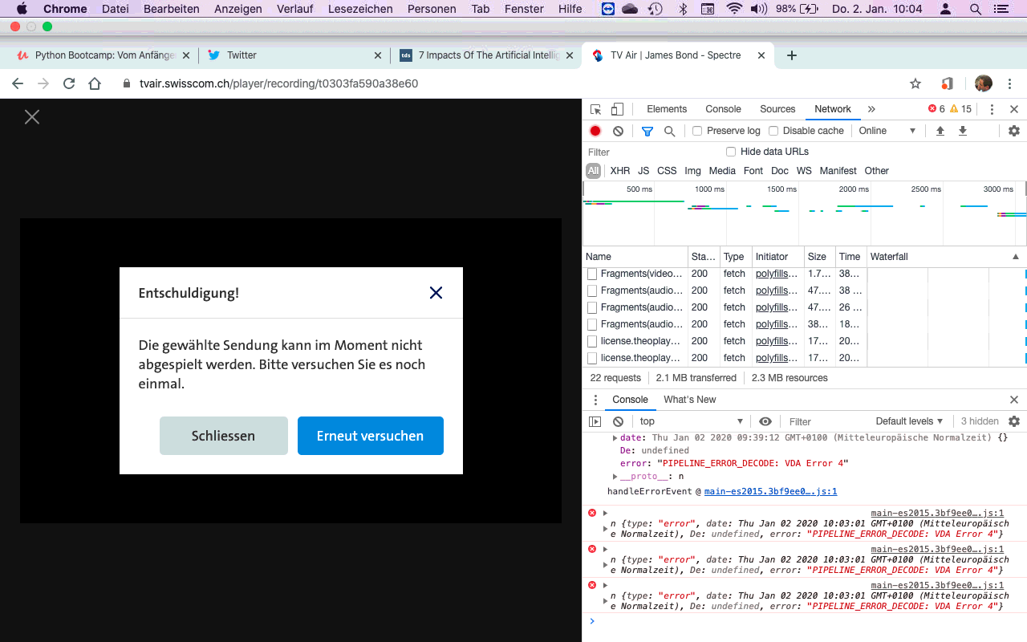This screenshot has height=642, width=1027.
Task: Toggle the network filter funnel icon
Action: coord(647,131)
